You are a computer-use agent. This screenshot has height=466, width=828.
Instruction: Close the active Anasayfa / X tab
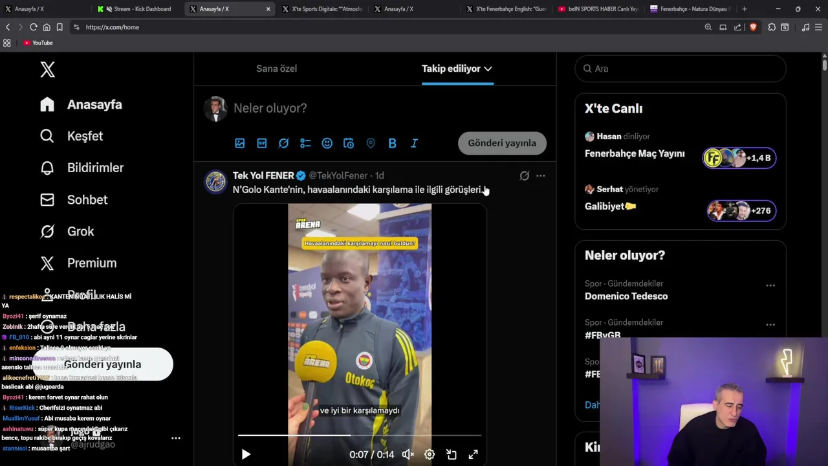(x=268, y=9)
